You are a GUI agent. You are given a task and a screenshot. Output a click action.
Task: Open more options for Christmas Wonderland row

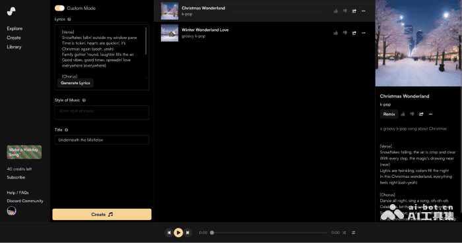pyautogui.click(x=363, y=11)
